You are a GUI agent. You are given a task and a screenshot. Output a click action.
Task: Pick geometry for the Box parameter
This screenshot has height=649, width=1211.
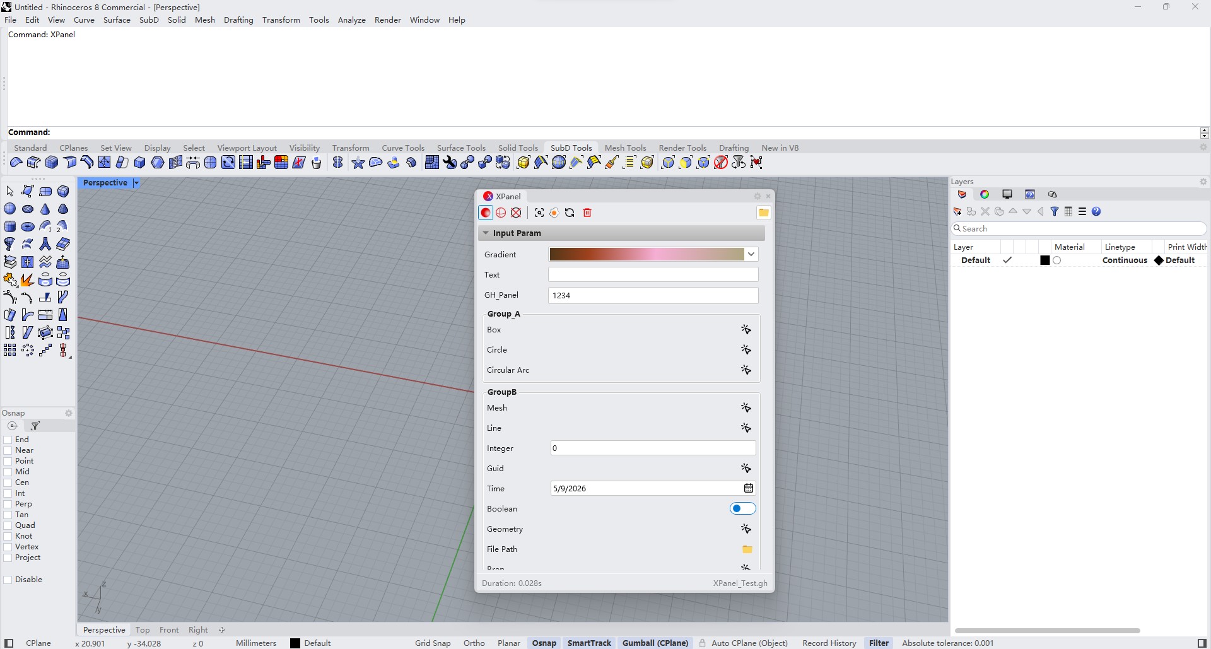point(746,329)
